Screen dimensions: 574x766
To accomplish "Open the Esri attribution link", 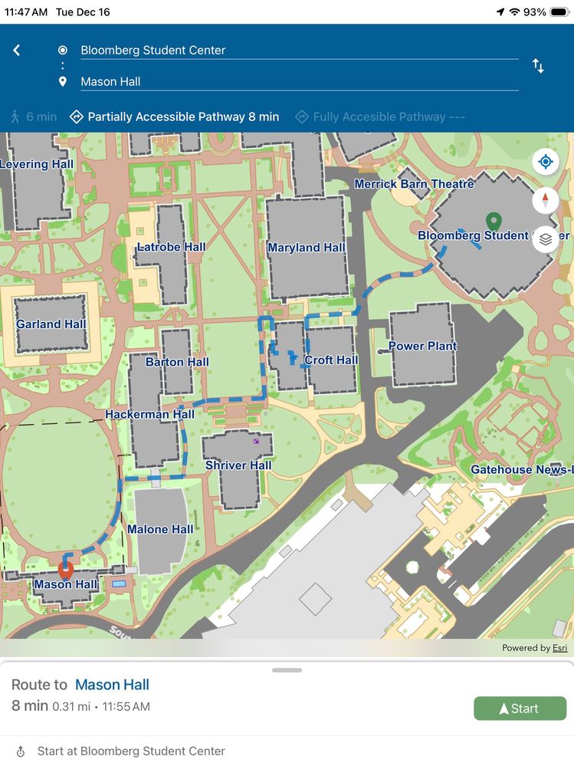I will 560,648.
